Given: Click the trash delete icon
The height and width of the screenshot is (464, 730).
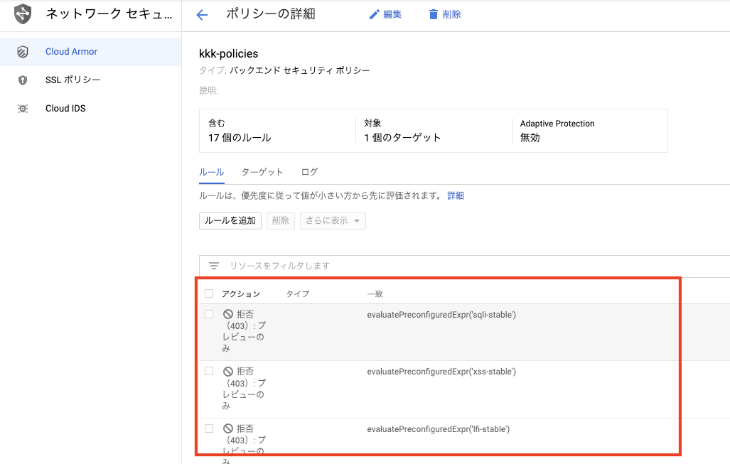Looking at the screenshot, I should point(434,15).
